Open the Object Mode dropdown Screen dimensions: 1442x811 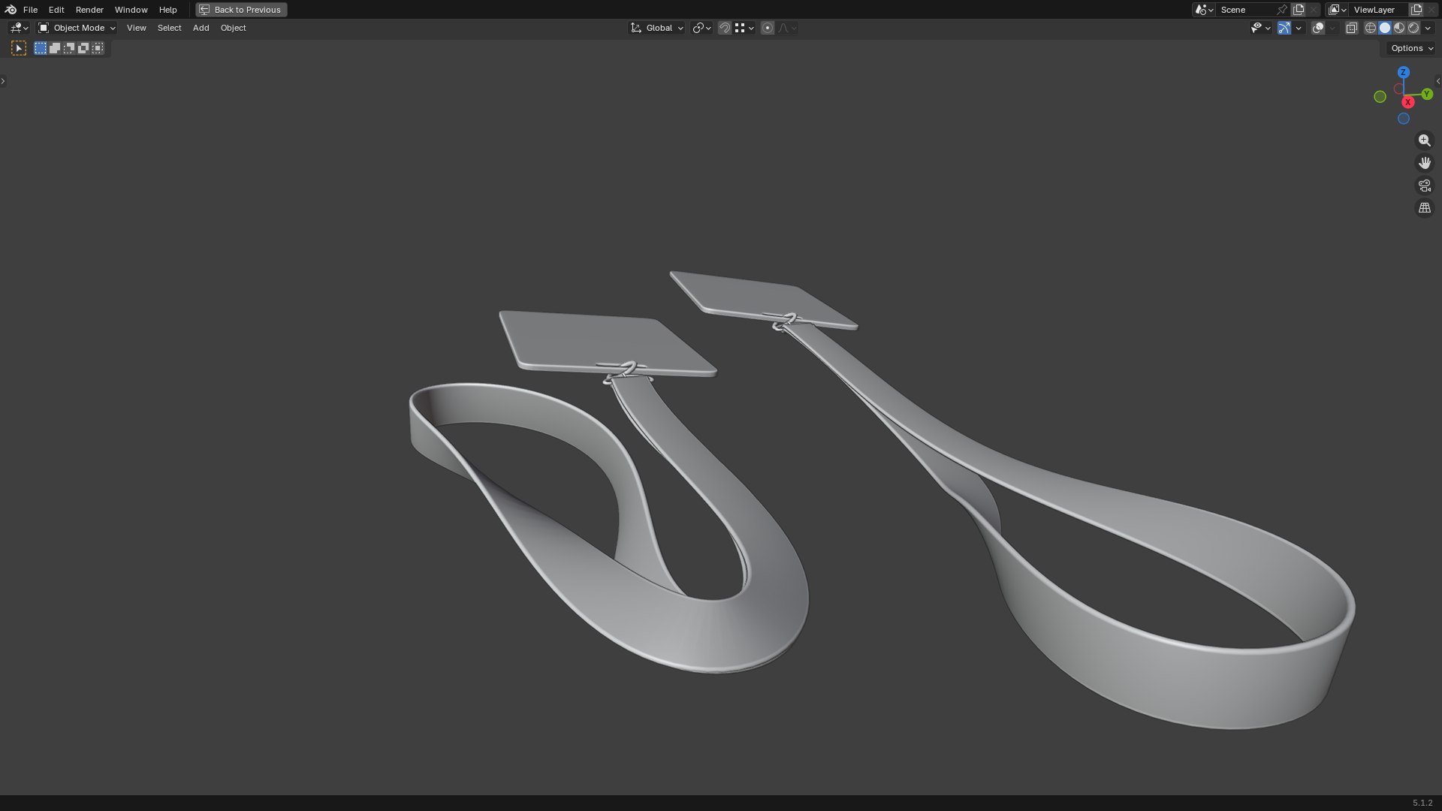coord(77,28)
